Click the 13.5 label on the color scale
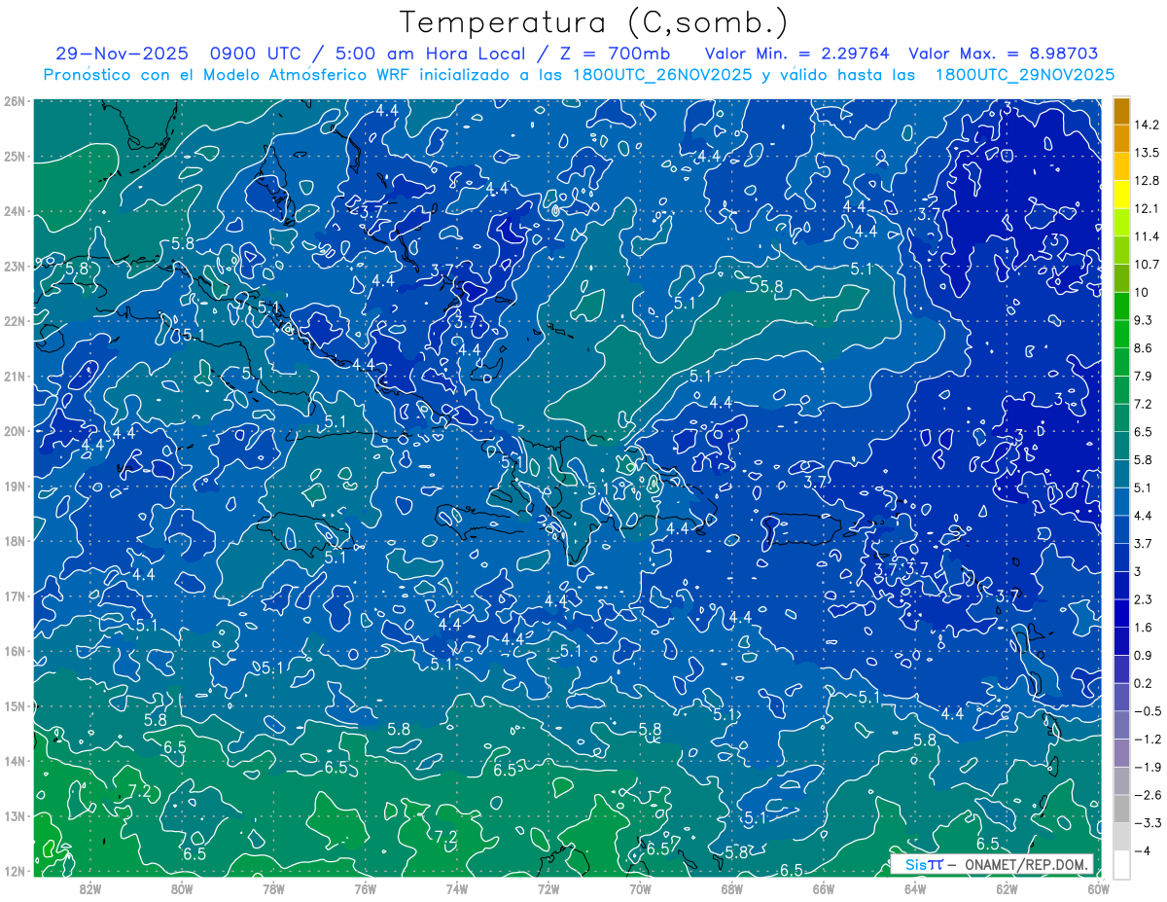Screen dimensions: 1167x902 pos(1147,153)
